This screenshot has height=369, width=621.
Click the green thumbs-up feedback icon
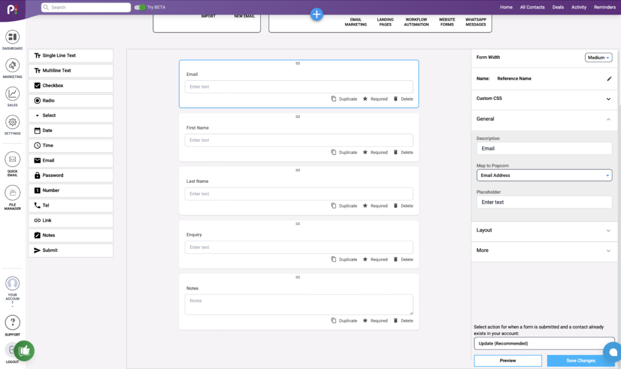click(24, 350)
